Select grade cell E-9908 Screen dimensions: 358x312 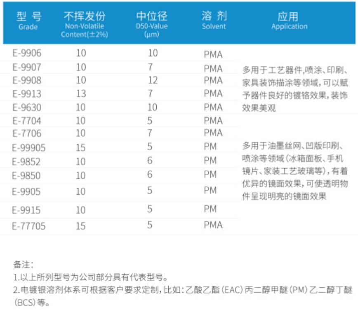[27, 80]
